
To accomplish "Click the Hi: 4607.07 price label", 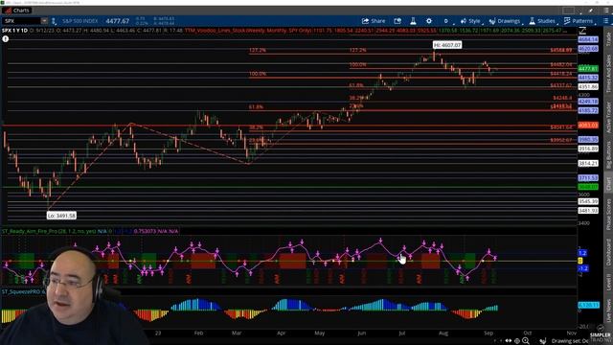I will coord(447,45).
